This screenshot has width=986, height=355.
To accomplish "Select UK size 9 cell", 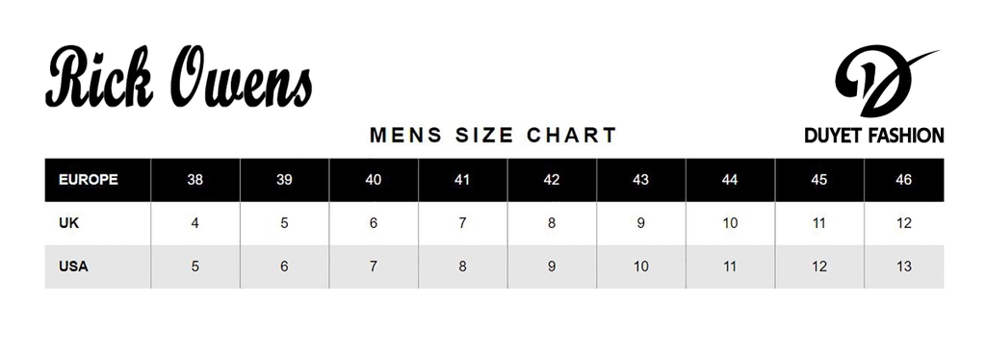I will 640,223.
